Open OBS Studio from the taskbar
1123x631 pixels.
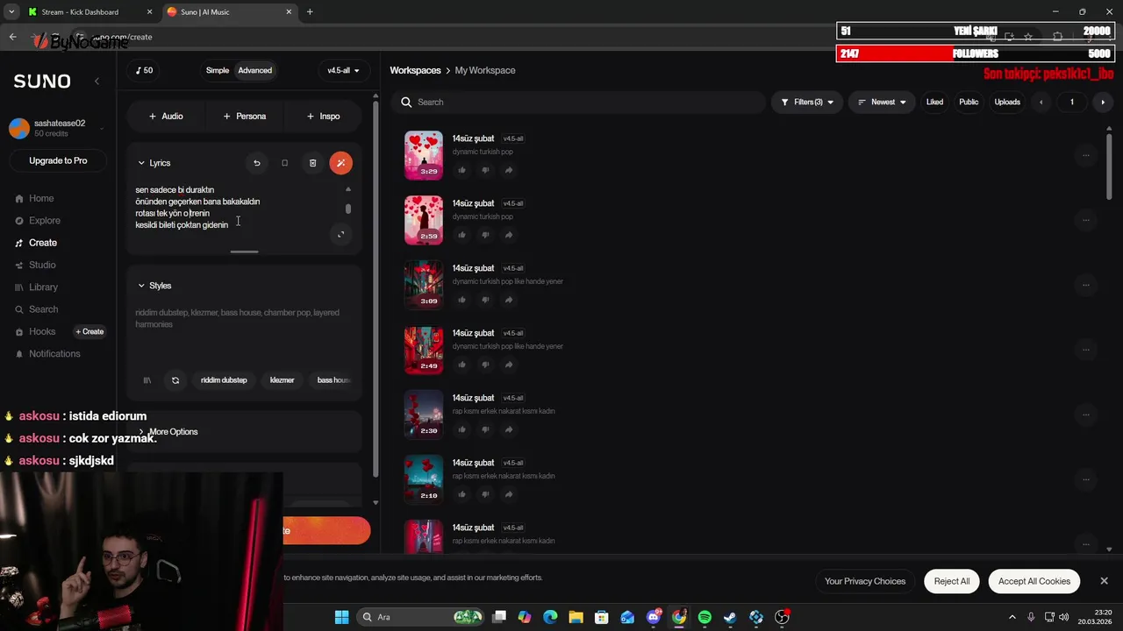[x=782, y=617]
